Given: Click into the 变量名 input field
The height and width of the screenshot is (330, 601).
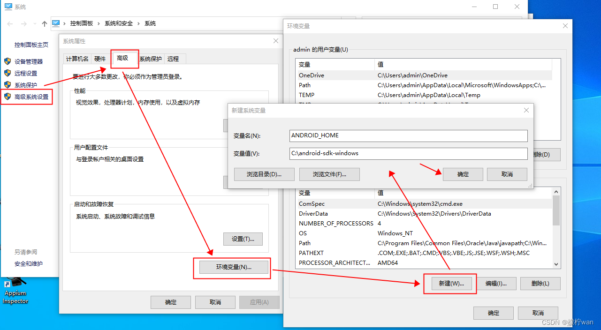Looking at the screenshot, I should click(408, 135).
